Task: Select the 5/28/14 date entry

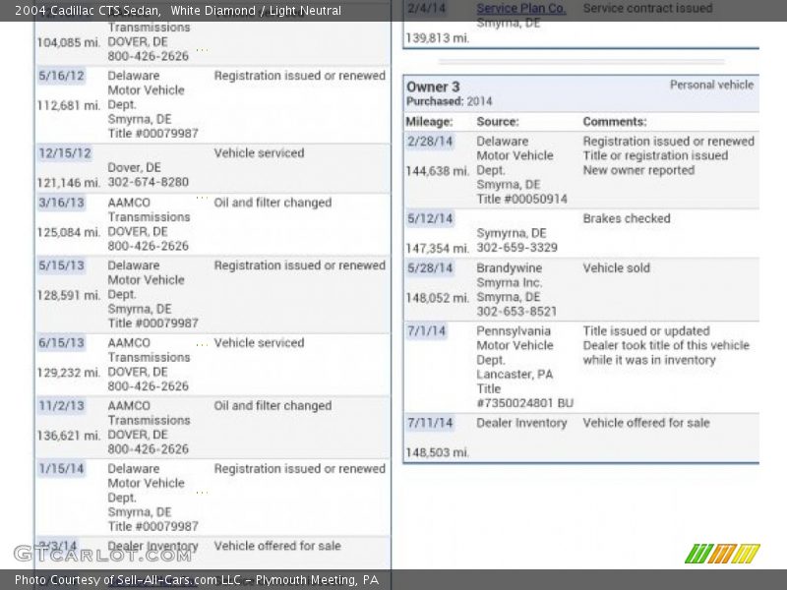Action: point(430,267)
